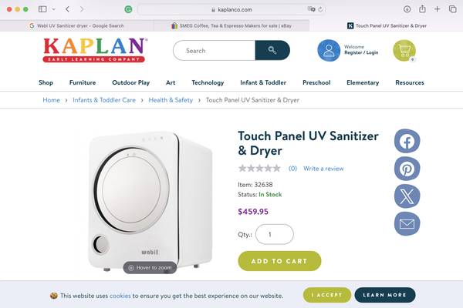Click the Wabi sanitizer product image
463x308 pixels.
coord(150,200)
